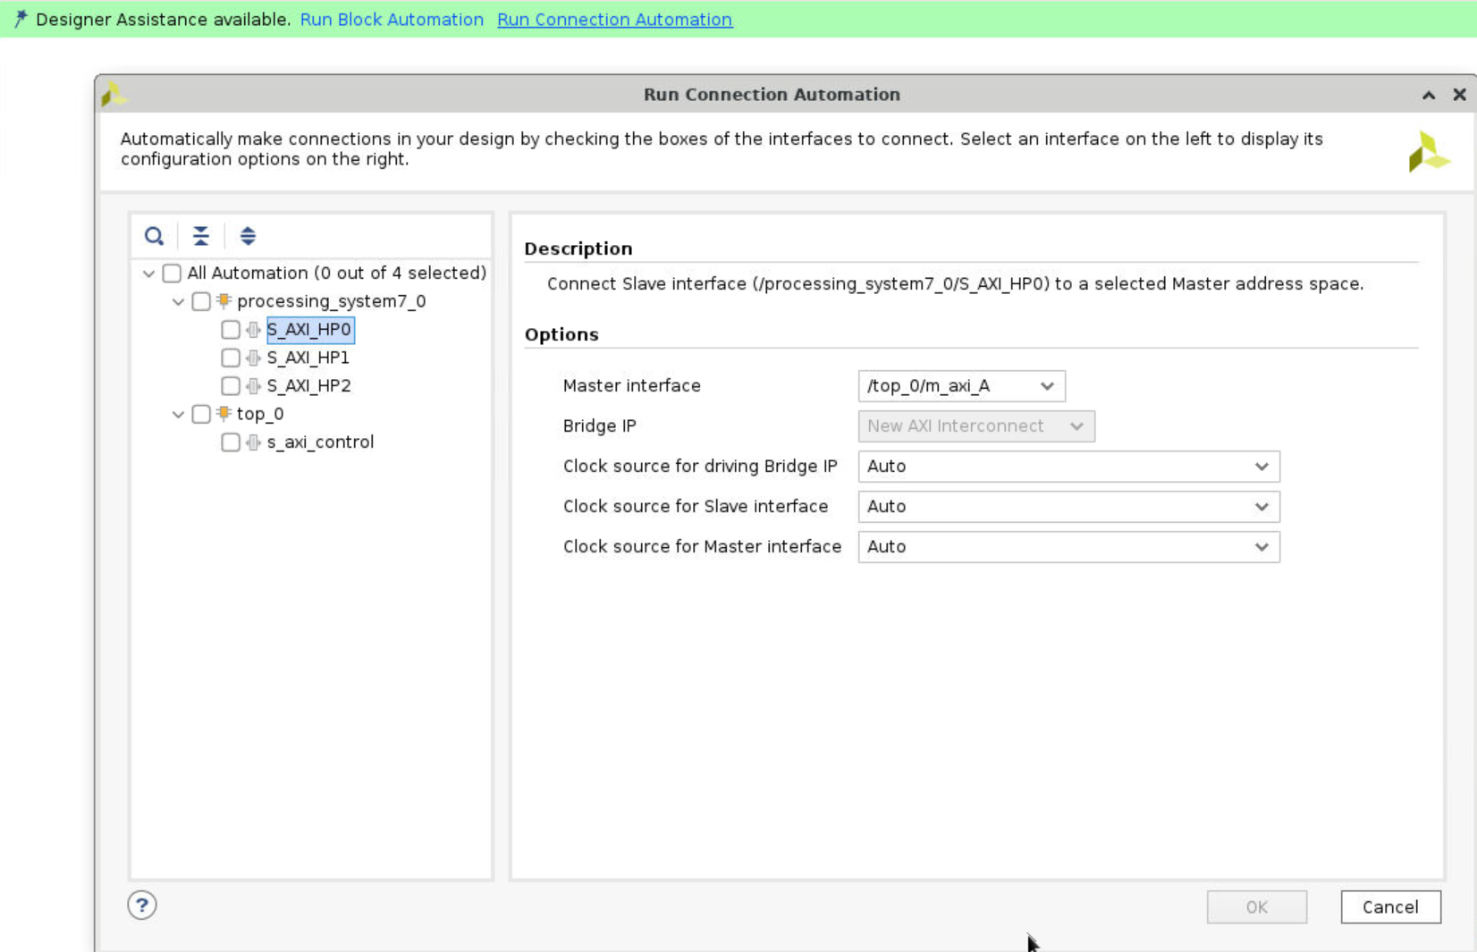Click the IP block icon beside processing_system7_0

[224, 301]
